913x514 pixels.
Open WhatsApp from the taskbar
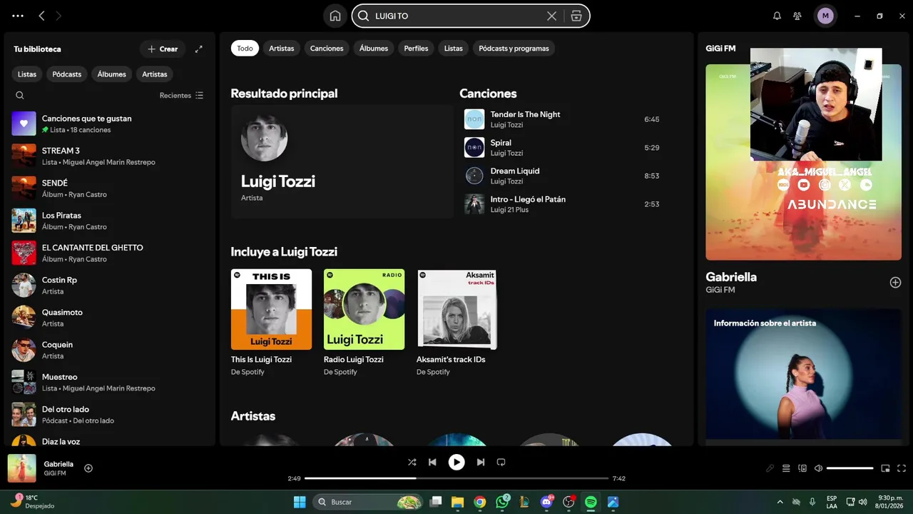click(x=502, y=502)
